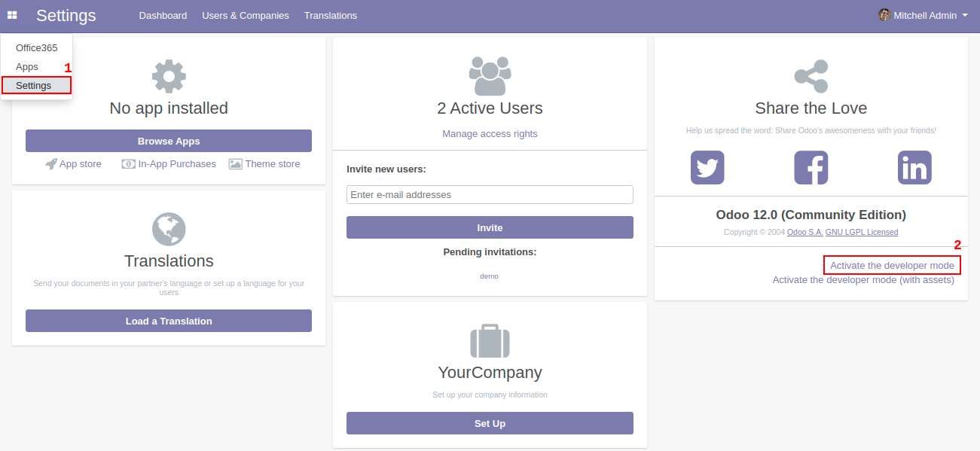Click the briefcase icon above YourCompany
This screenshot has height=451, width=980.
tap(490, 341)
